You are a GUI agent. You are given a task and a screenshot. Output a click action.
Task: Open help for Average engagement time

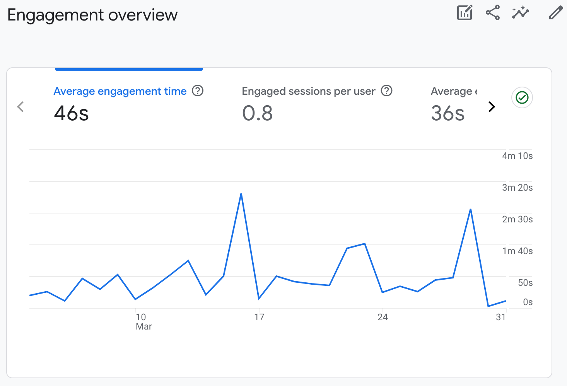[x=198, y=91]
